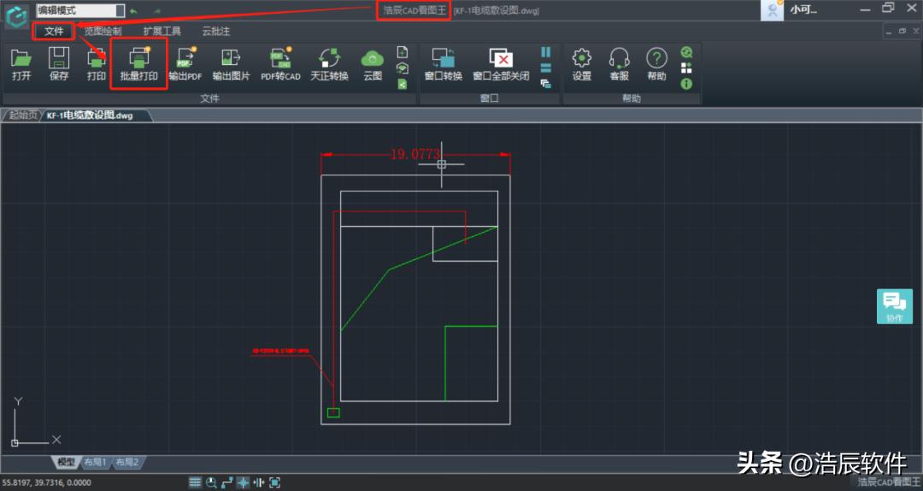Viewport: 923px width, 491px height.
Task: Toggle the highlighted crosshair snap button
Action: pyautogui.click(x=243, y=482)
